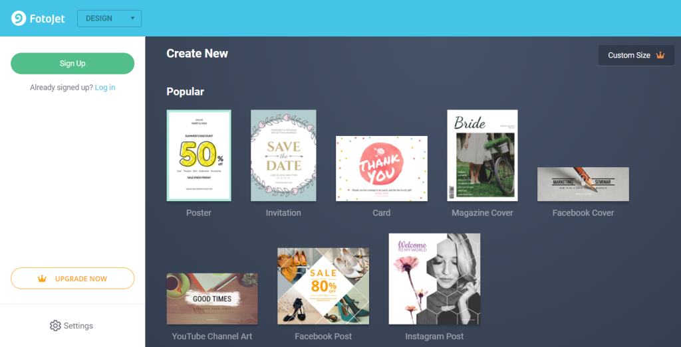The width and height of the screenshot is (681, 347).
Task: Click the UPGRADE NOW button
Action: pos(72,279)
